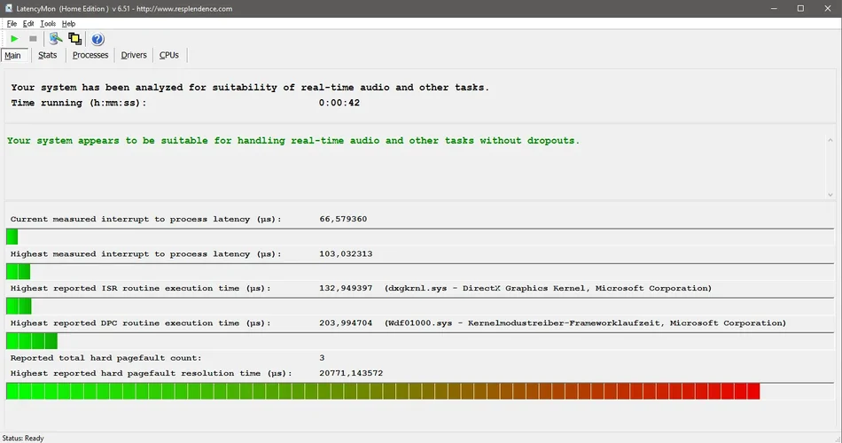Click the green suitability message text
This screenshot has height=443, width=842.
[293, 141]
